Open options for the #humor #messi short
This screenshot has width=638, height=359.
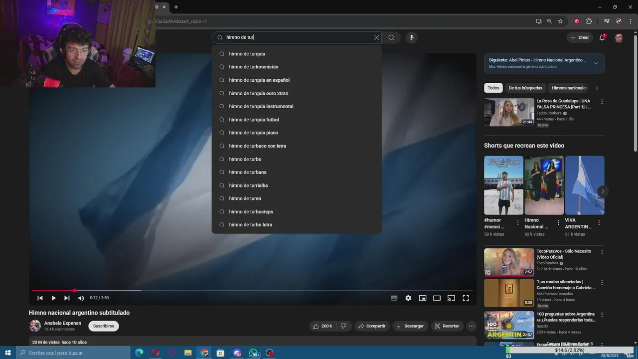click(518, 223)
